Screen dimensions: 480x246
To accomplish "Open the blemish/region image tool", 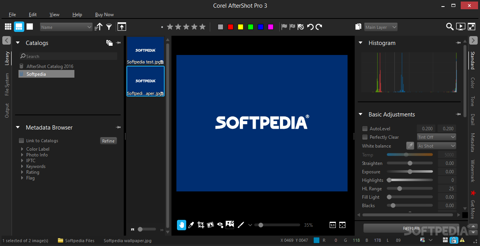I will coord(230,224).
